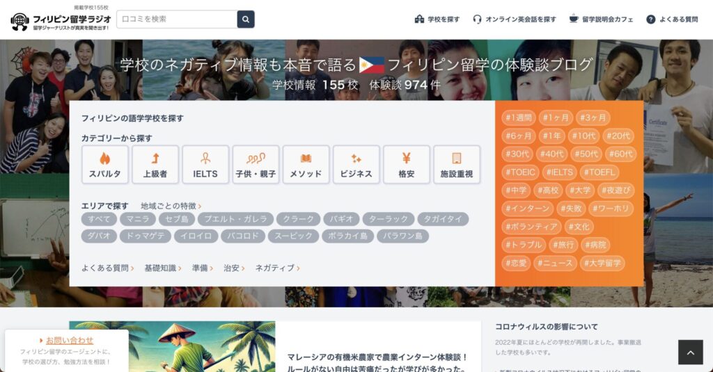Click the #TOEIC tag
The image size is (713, 372).
coord(521,172)
